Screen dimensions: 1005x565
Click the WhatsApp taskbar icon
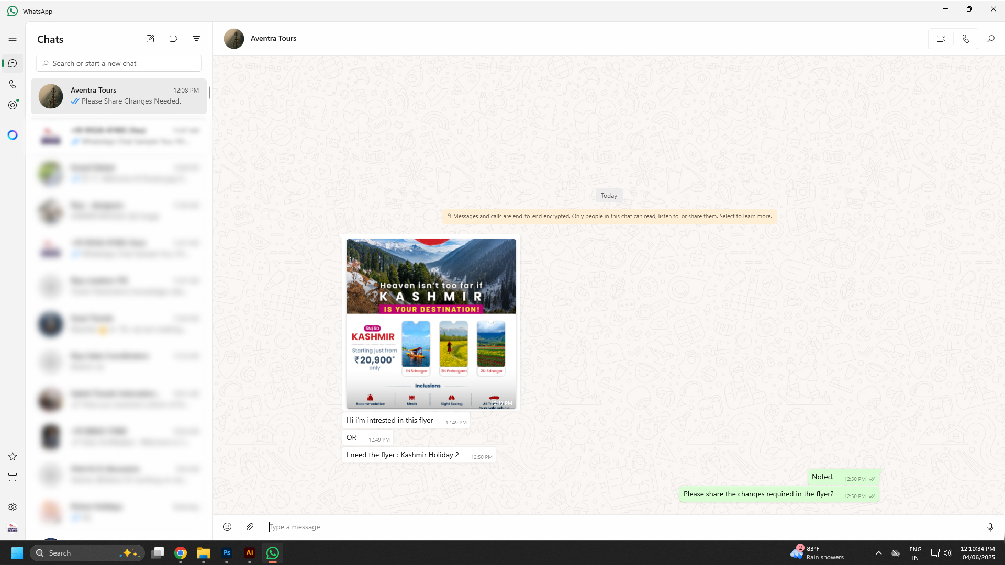coord(273,553)
